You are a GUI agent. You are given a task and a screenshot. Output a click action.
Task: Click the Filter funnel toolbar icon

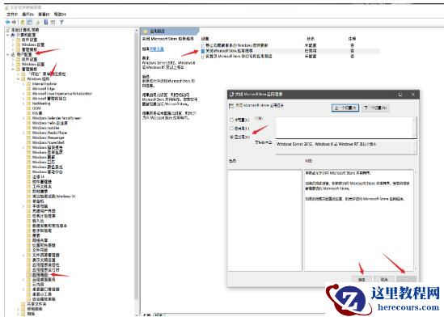(61, 22)
